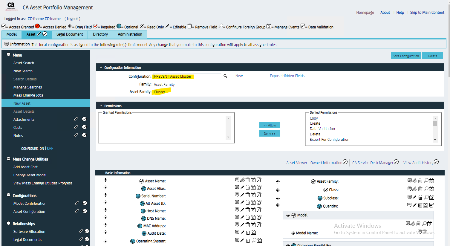Collapse the Configuration Information section
Viewport: 450px width, 246px height.
(x=101, y=68)
